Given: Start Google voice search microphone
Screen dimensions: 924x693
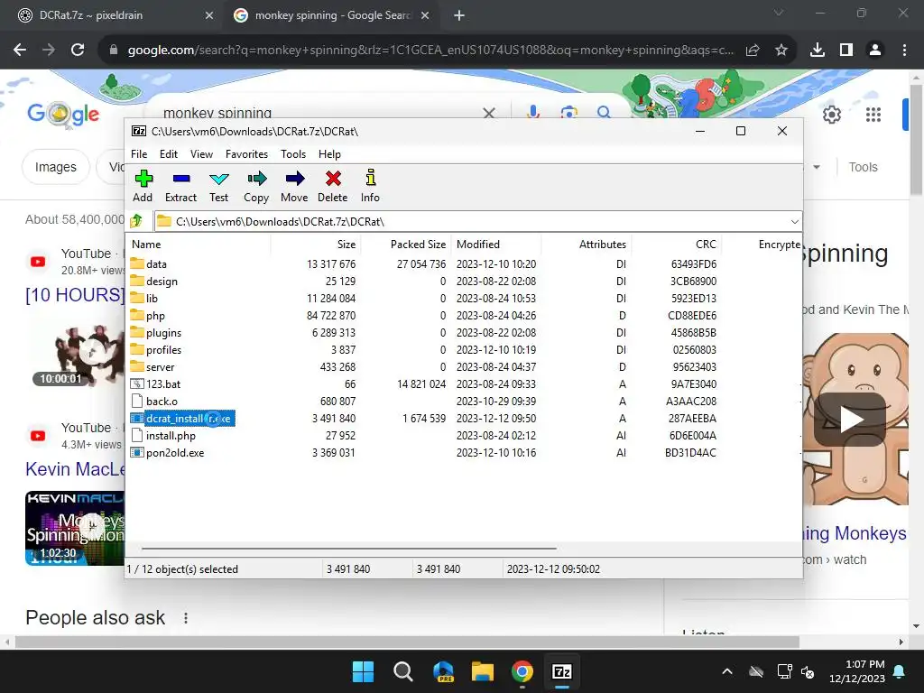Looking at the screenshot, I should [x=532, y=111].
